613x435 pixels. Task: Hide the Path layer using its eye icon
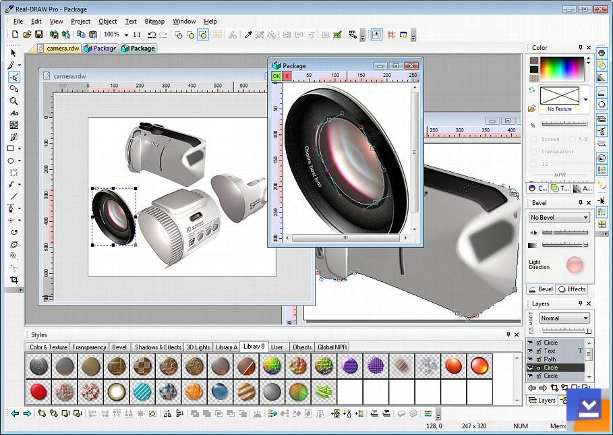[530, 359]
